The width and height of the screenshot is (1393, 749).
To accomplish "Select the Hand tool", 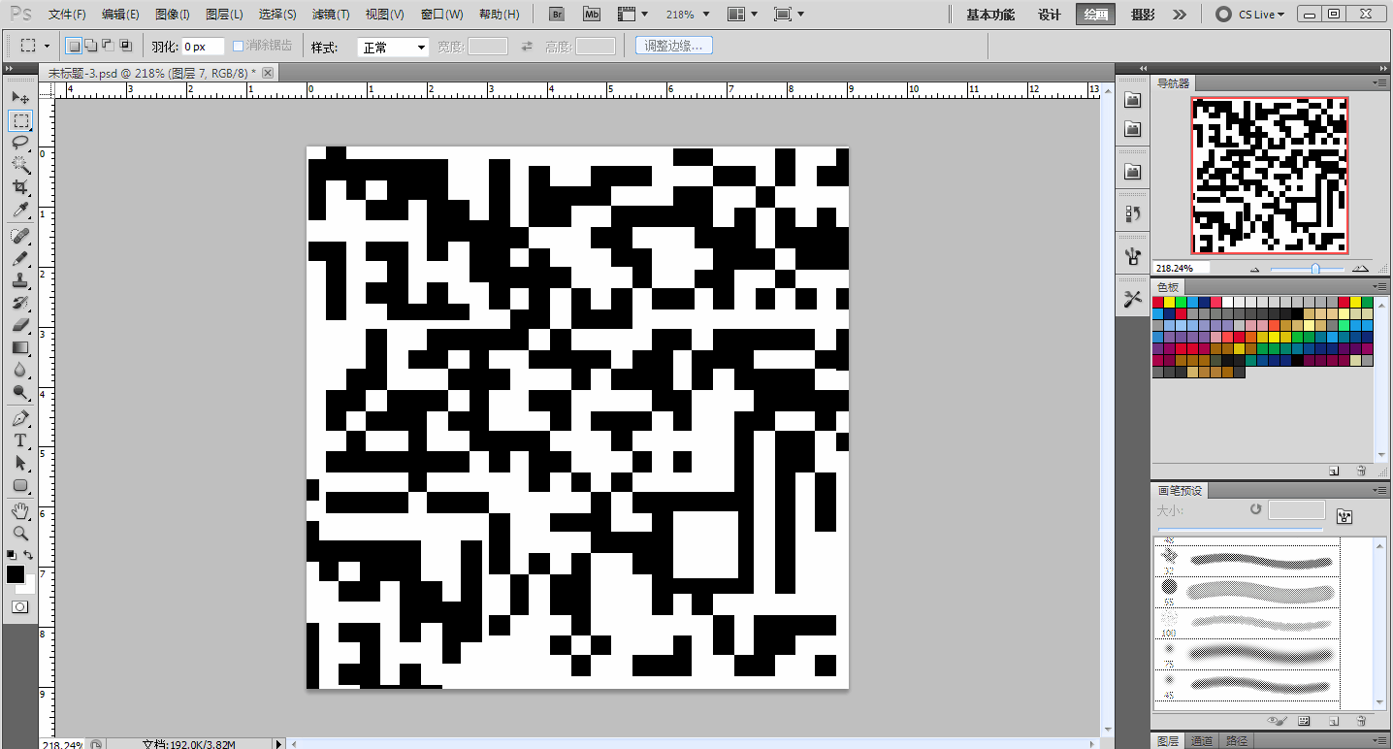I will (19, 511).
